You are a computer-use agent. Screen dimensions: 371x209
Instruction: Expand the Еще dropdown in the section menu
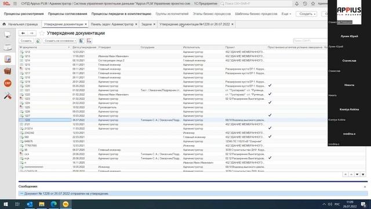coord(286,14)
